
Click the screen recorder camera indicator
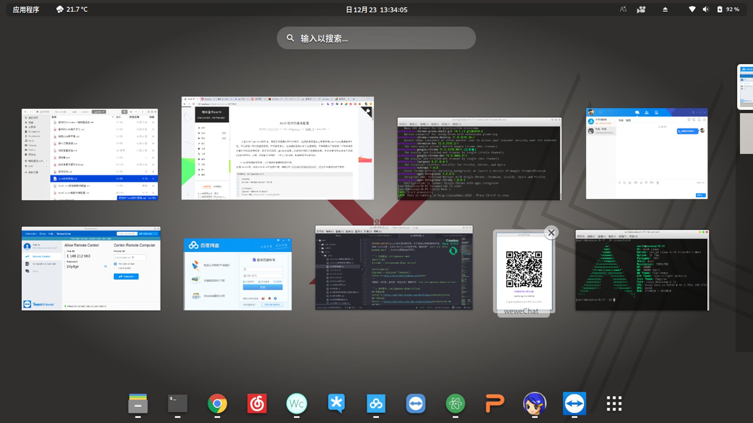coord(641,9)
